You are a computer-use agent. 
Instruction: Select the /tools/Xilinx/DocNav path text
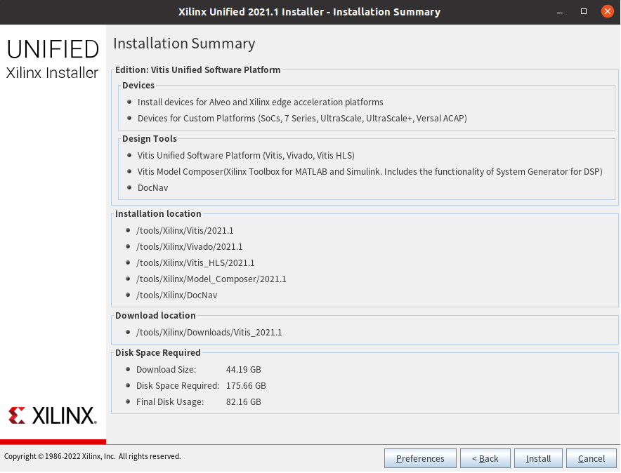click(x=176, y=295)
